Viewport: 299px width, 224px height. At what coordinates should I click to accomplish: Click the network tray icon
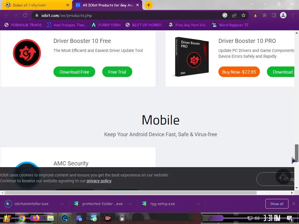click(x=250, y=218)
